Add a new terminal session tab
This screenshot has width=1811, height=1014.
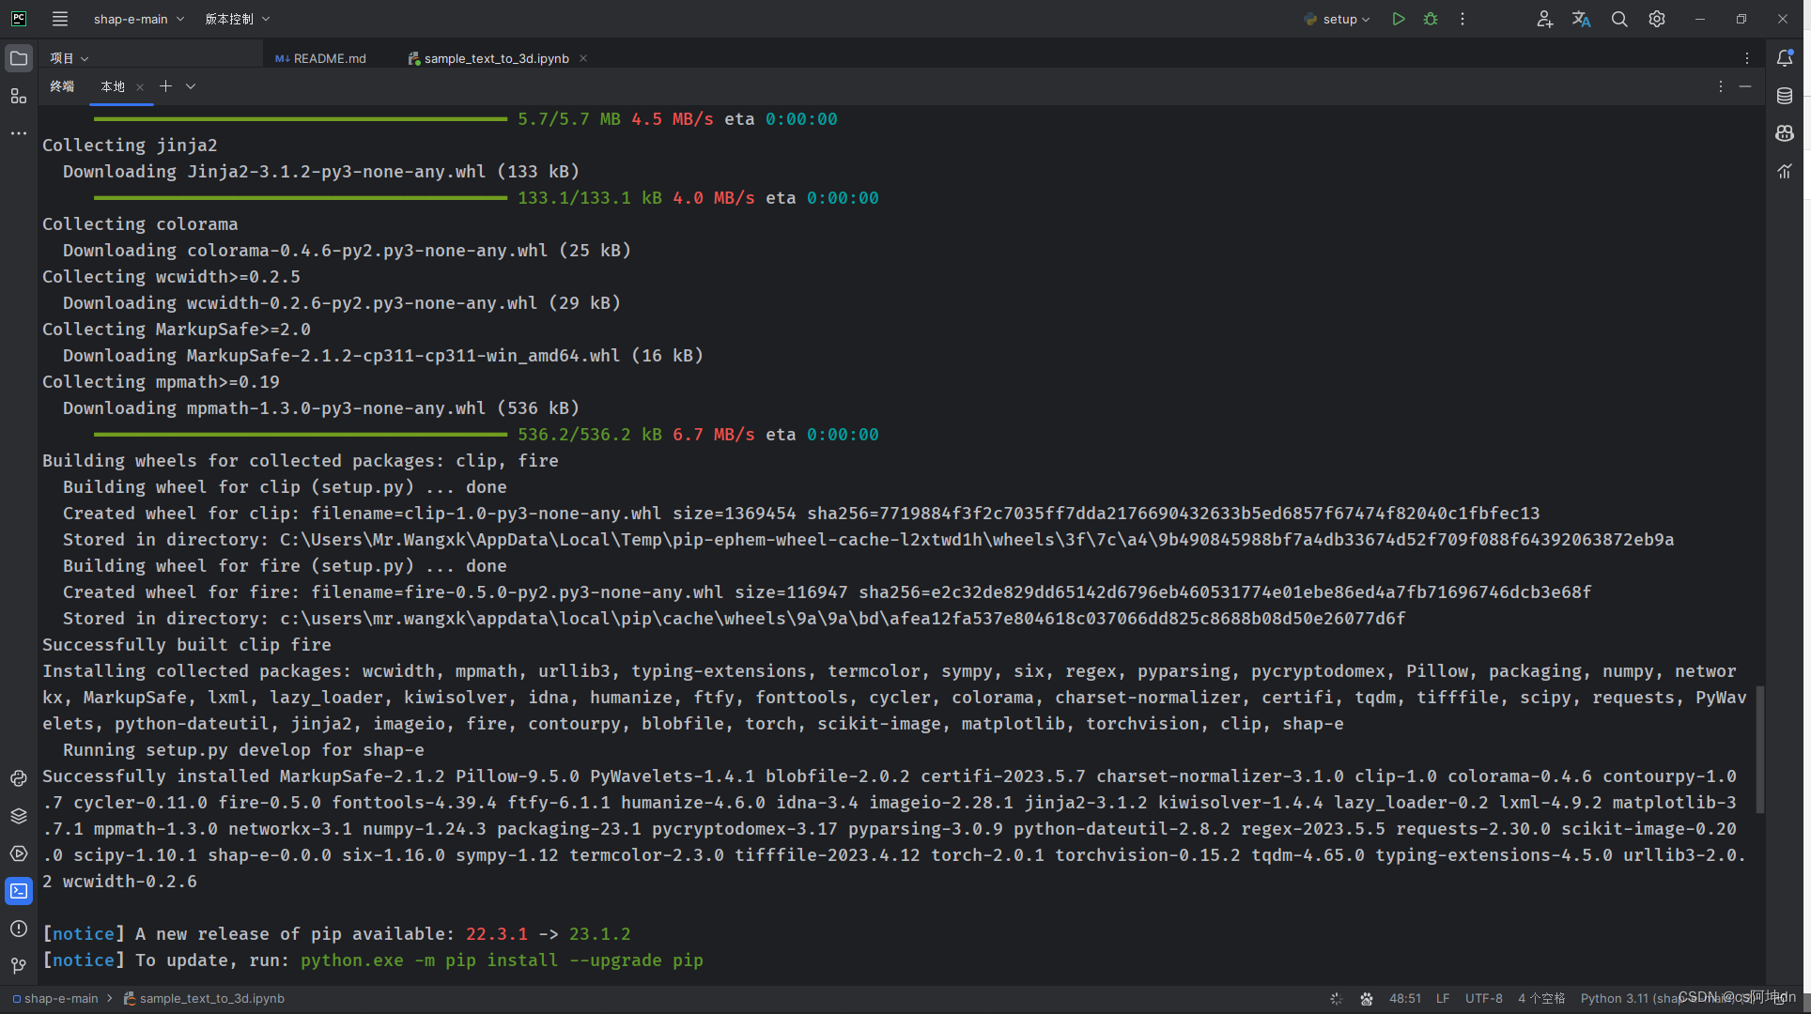[x=165, y=86]
